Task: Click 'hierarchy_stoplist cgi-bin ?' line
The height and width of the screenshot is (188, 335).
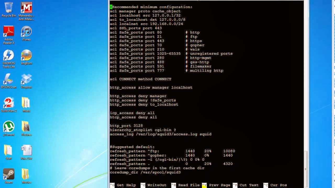Action: [x=143, y=130]
